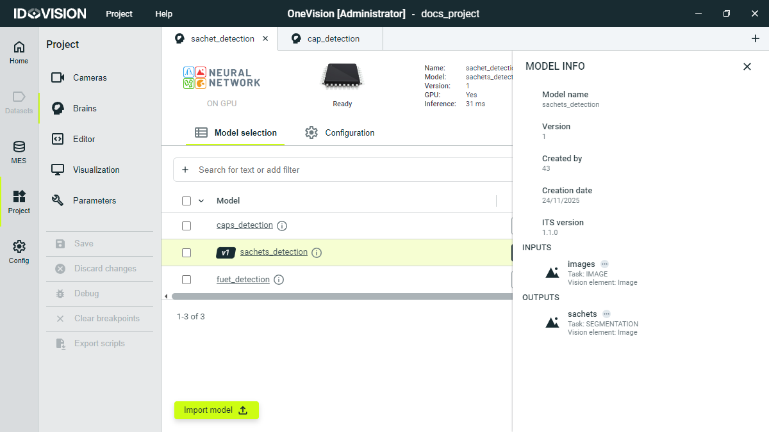Click info icon beside fuet_detection

[x=279, y=280]
